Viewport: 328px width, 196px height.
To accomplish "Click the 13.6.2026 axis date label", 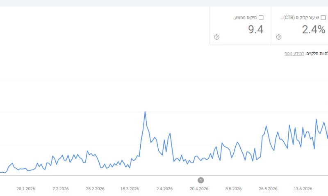I will coord(303,189).
